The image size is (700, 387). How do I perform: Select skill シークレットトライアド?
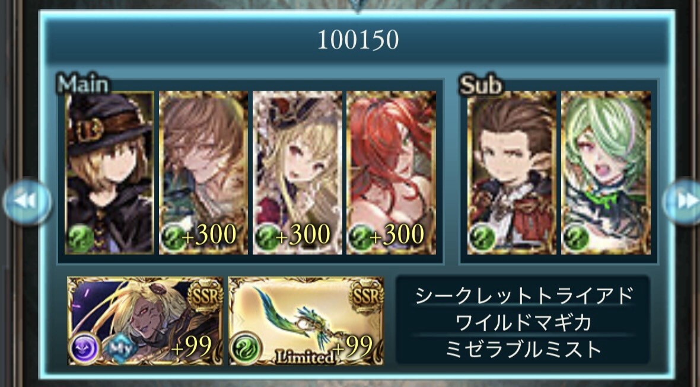coord(524,296)
